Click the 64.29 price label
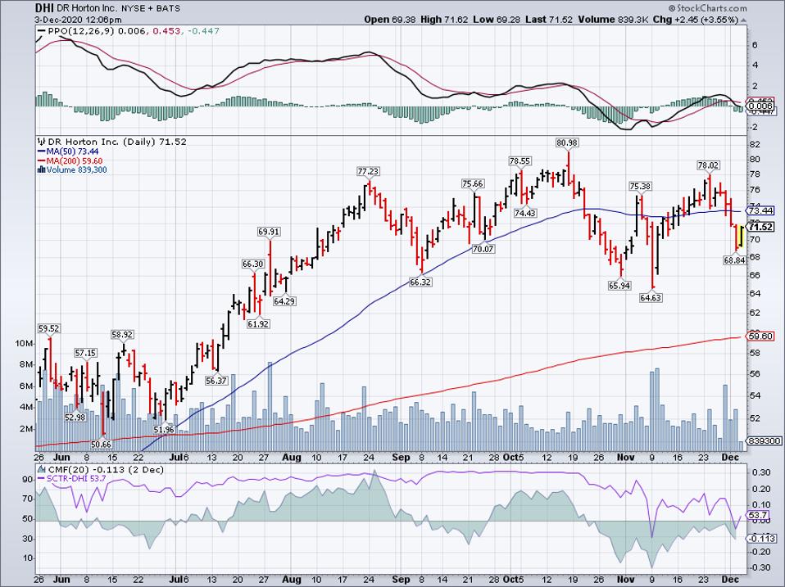The width and height of the screenshot is (785, 587). 284,301
